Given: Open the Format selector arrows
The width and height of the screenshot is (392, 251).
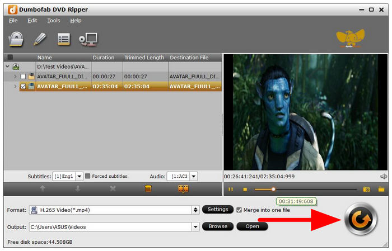Looking at the screenshot, I should click(x=195, y=210).
